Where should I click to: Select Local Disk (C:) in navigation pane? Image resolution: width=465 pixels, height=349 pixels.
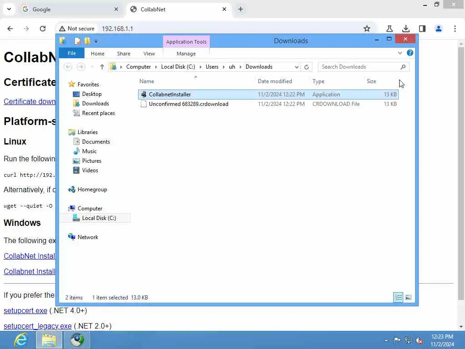point(95,218)
